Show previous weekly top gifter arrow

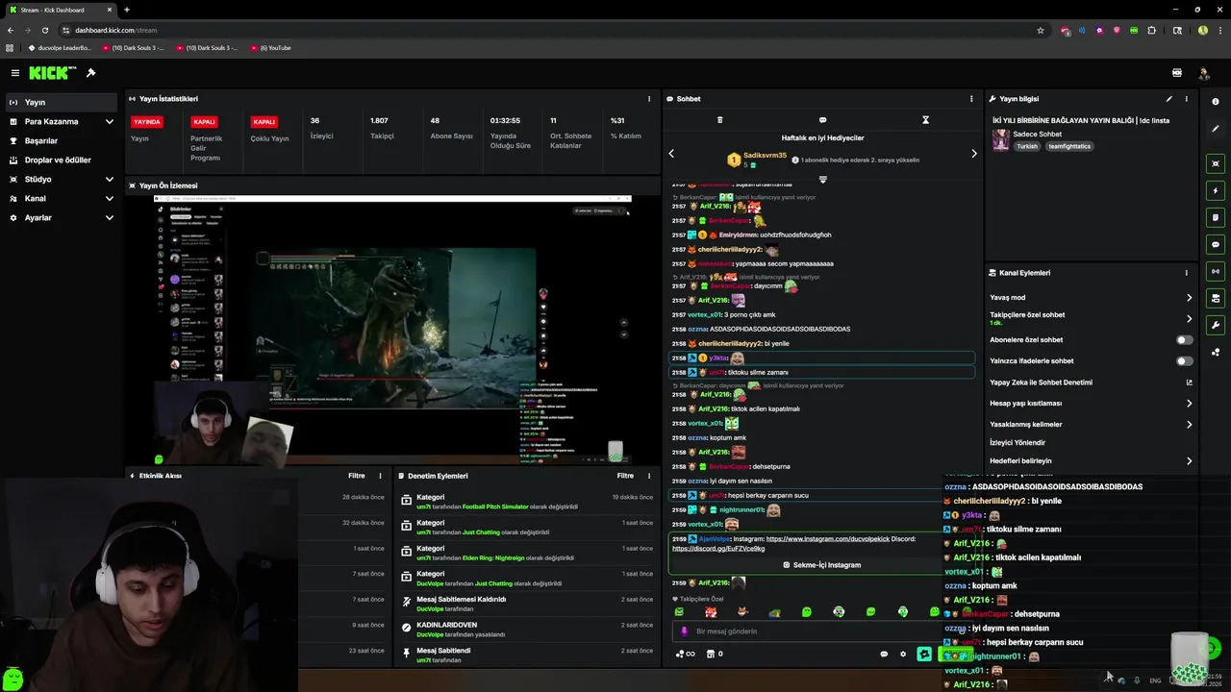click(671, 154)
